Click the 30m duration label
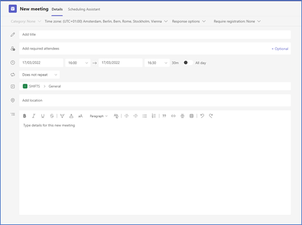Image resolution: width=302 pixels, height=225 pixels. pos(175,62)
